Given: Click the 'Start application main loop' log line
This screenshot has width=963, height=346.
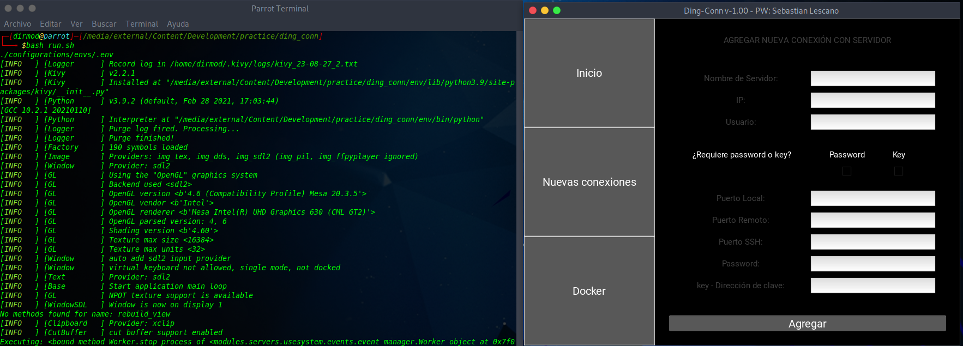Looking at the screenshot, I should click(x=168, y=287).
